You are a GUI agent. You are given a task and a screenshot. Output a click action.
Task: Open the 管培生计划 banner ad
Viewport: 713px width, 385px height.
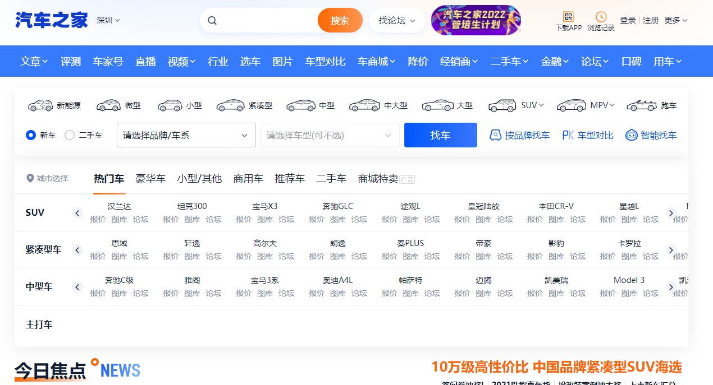(476, 20)
